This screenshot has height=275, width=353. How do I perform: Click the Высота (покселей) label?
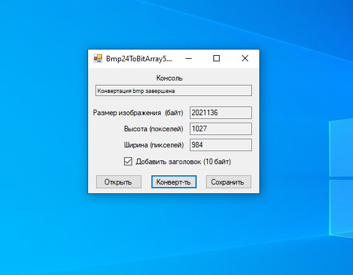[x=153, y=129]
